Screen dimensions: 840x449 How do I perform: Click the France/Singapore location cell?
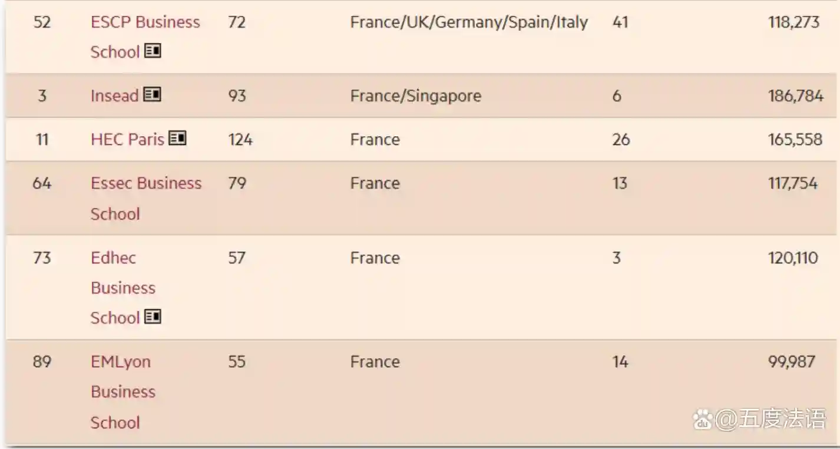click(x=415, y=95)
